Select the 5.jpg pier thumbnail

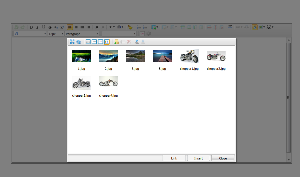click(x=162, y=56)
